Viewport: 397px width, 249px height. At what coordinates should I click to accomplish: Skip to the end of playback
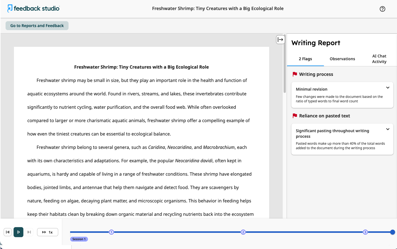[x=29, y=232]
